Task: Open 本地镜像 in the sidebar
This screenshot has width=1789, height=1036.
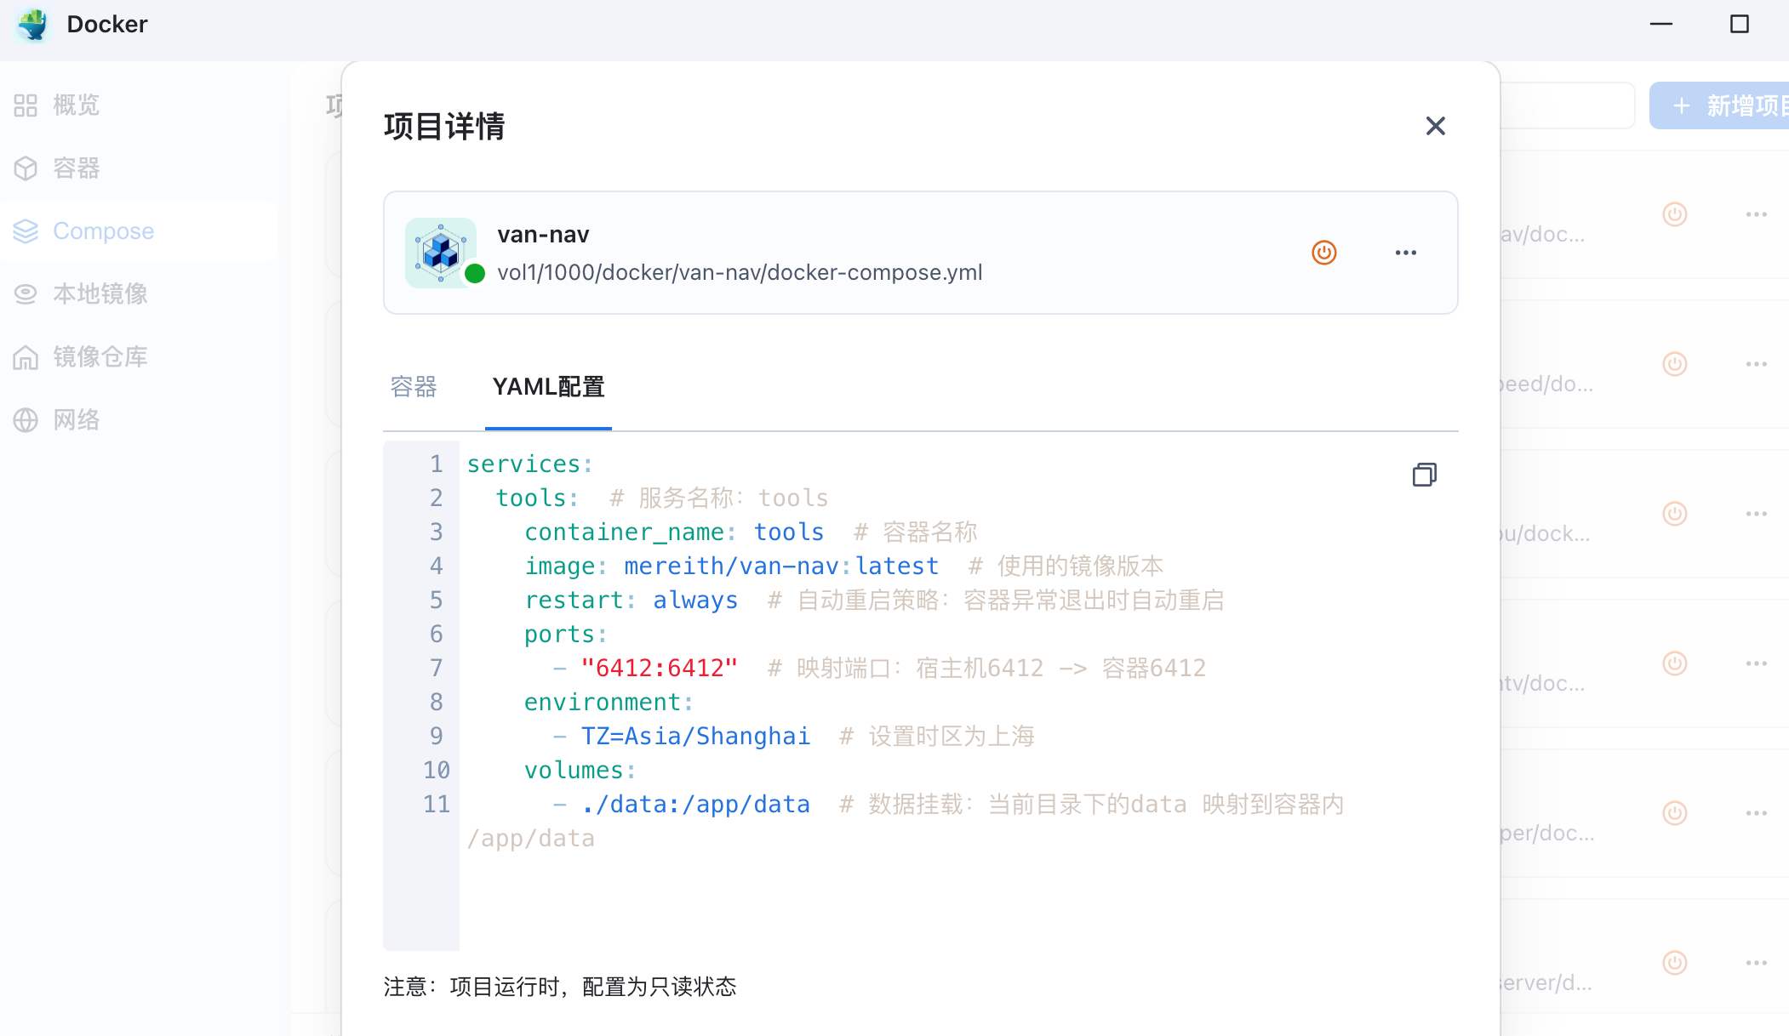Action: coord(100,294)
